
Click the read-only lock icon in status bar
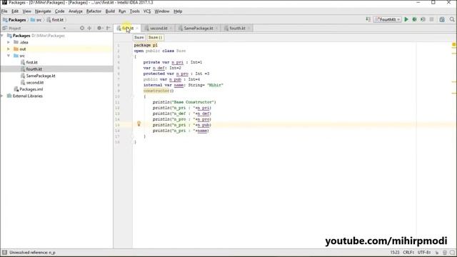click(x=437, y=252)
